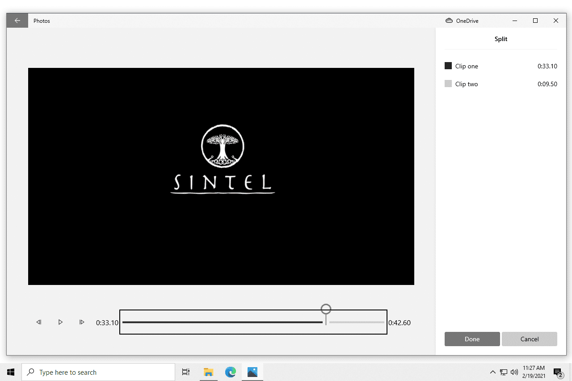
Task: Close the Photos window
Action: click(x=556, y=21)
